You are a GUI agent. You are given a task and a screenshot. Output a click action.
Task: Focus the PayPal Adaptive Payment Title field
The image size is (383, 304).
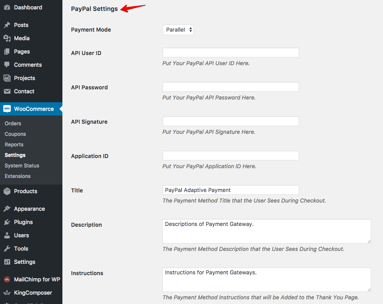click(230, 190)
